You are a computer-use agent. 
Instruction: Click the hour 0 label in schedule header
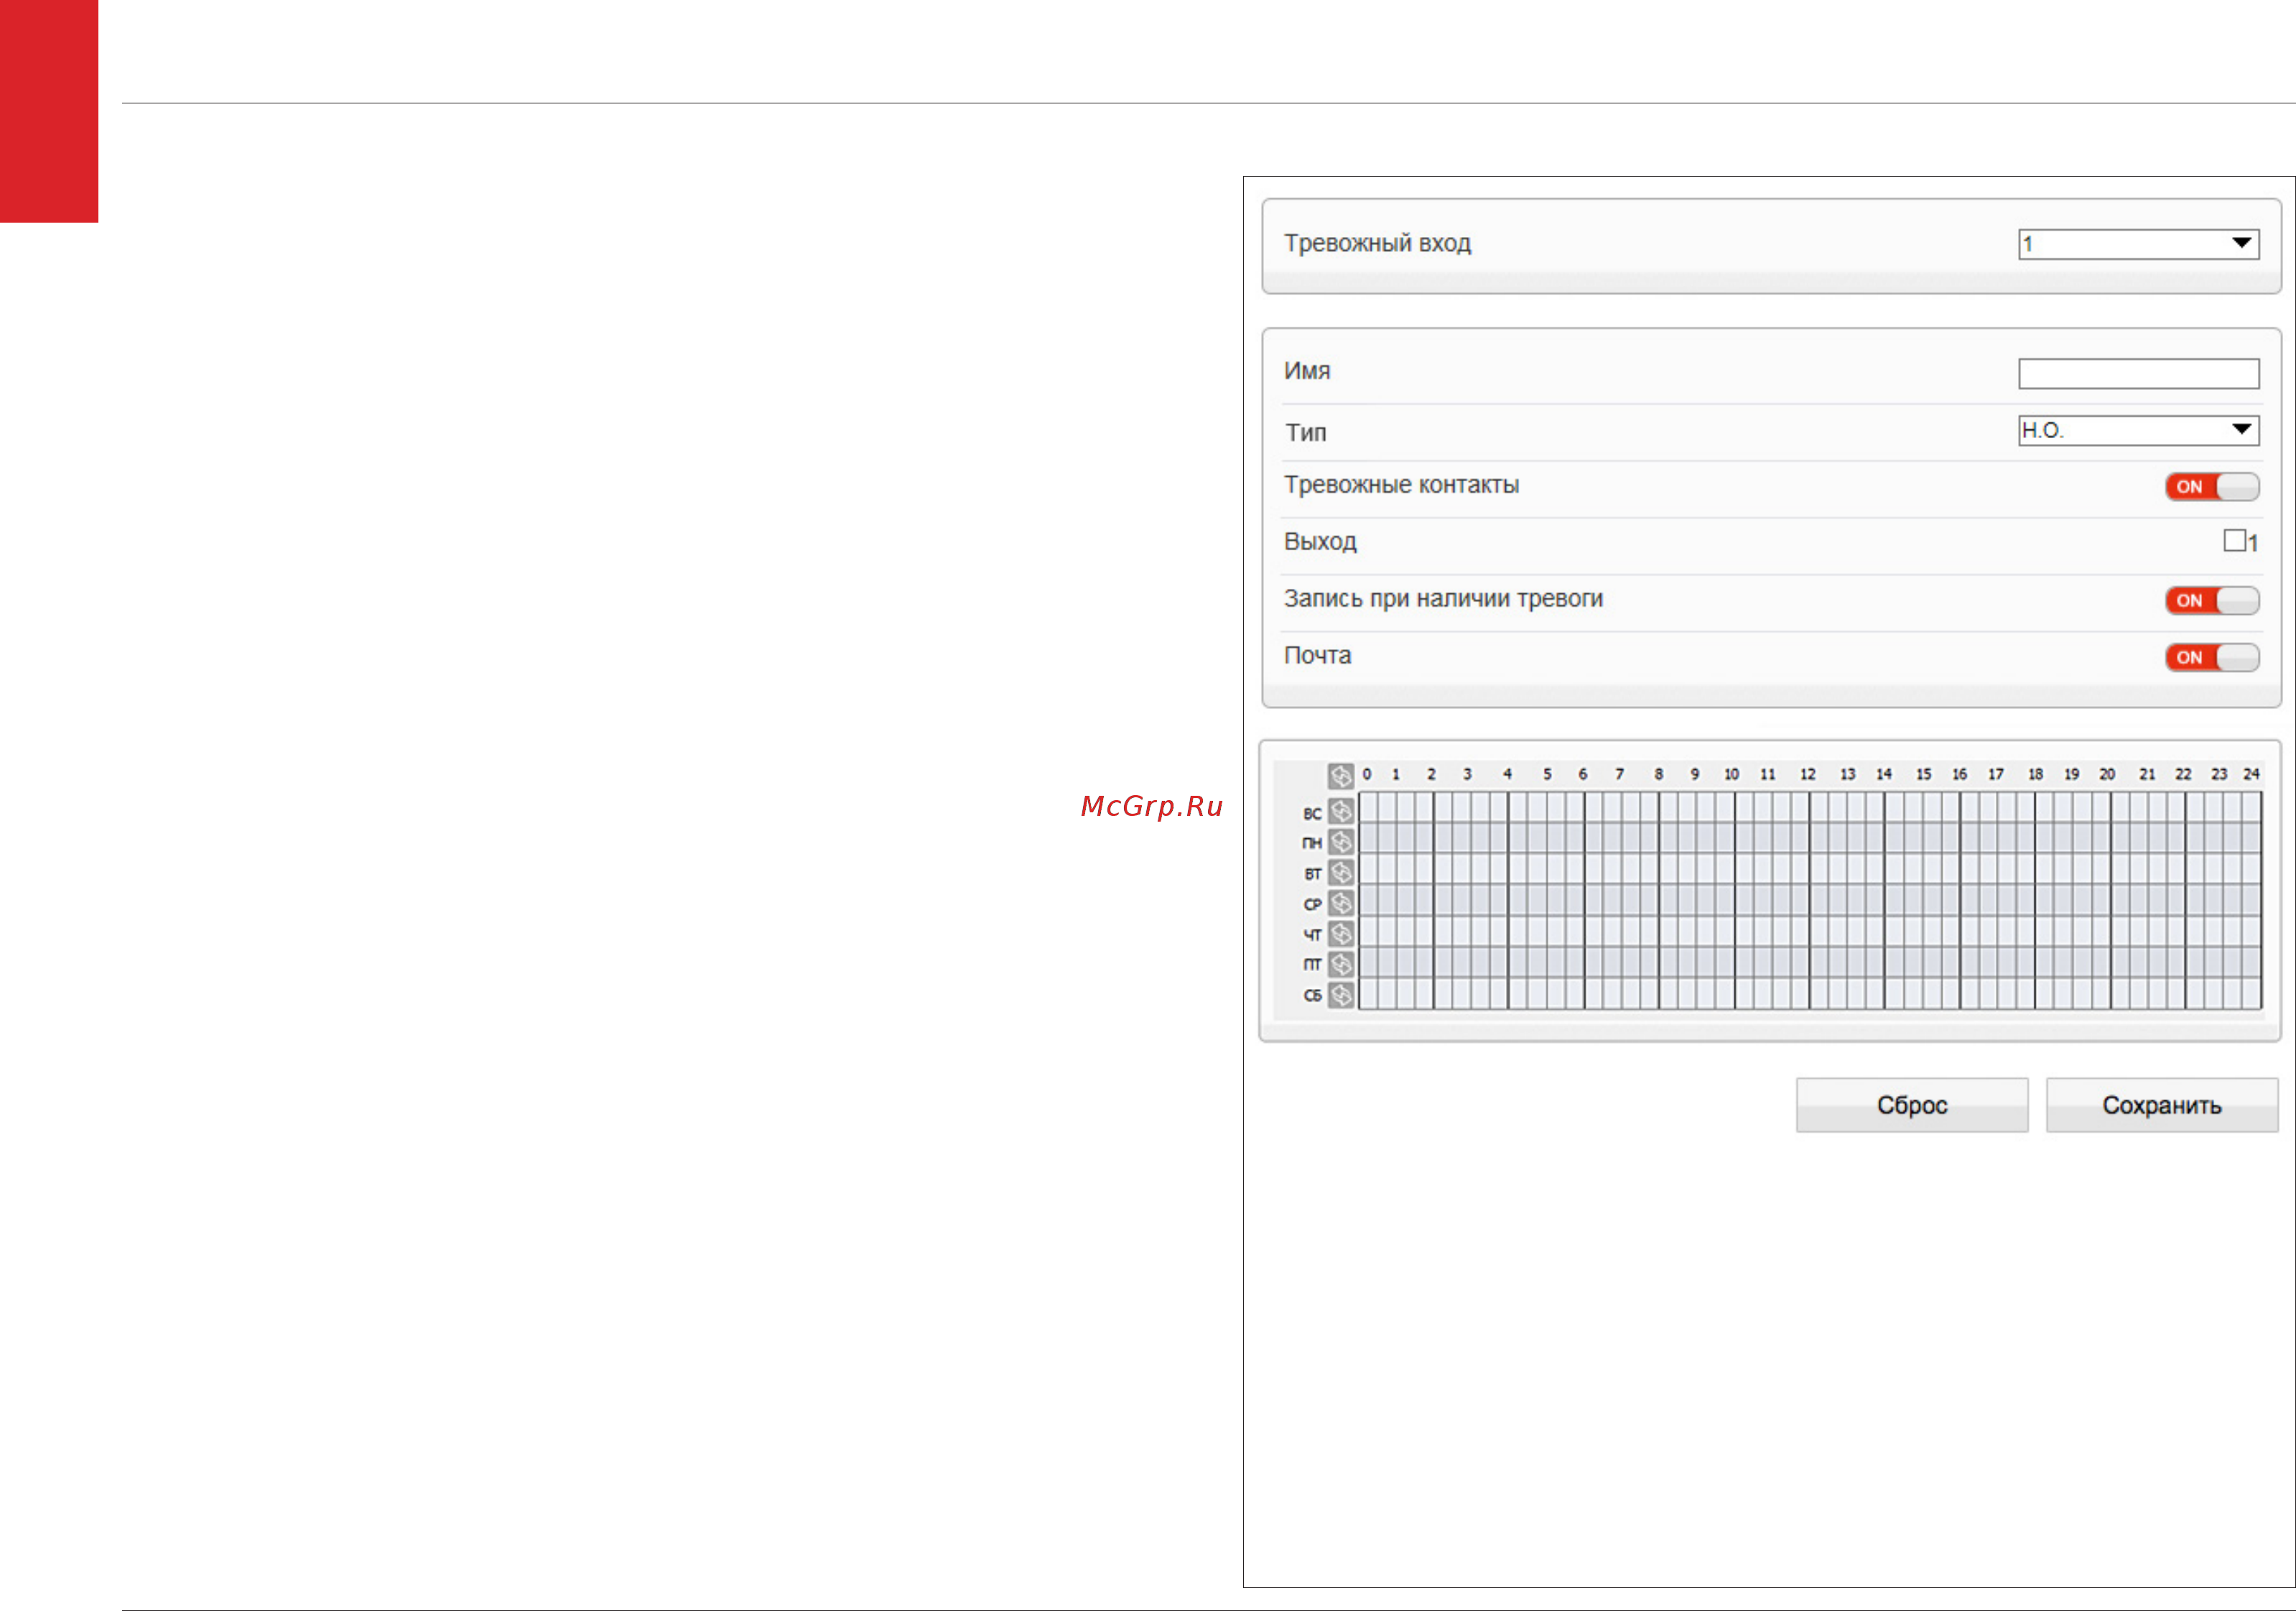(1367, 774)
